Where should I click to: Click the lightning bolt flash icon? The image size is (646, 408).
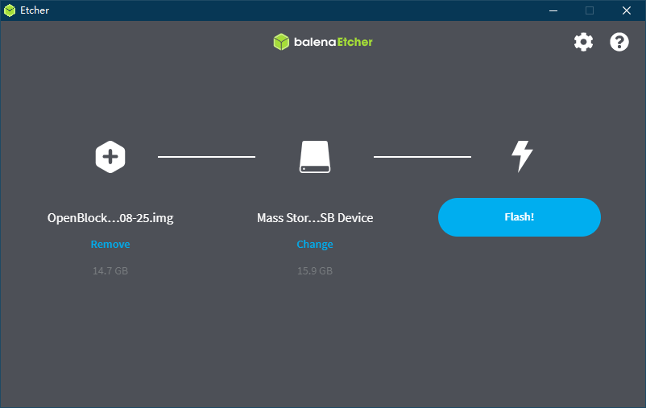(x=522, y=156)
